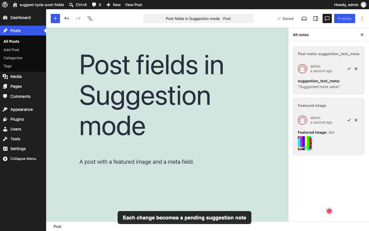
Task: Open the Appearance menu
Action: pos(23,109)
